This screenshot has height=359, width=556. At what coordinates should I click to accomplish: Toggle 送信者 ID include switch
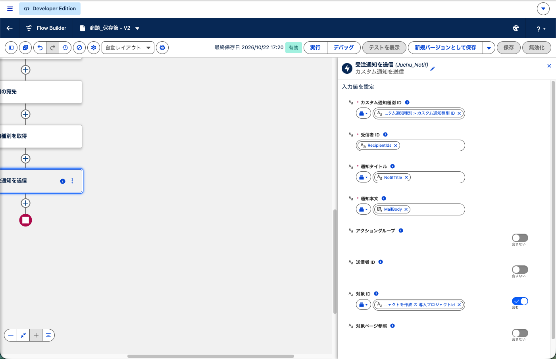[x=520, y=269]
